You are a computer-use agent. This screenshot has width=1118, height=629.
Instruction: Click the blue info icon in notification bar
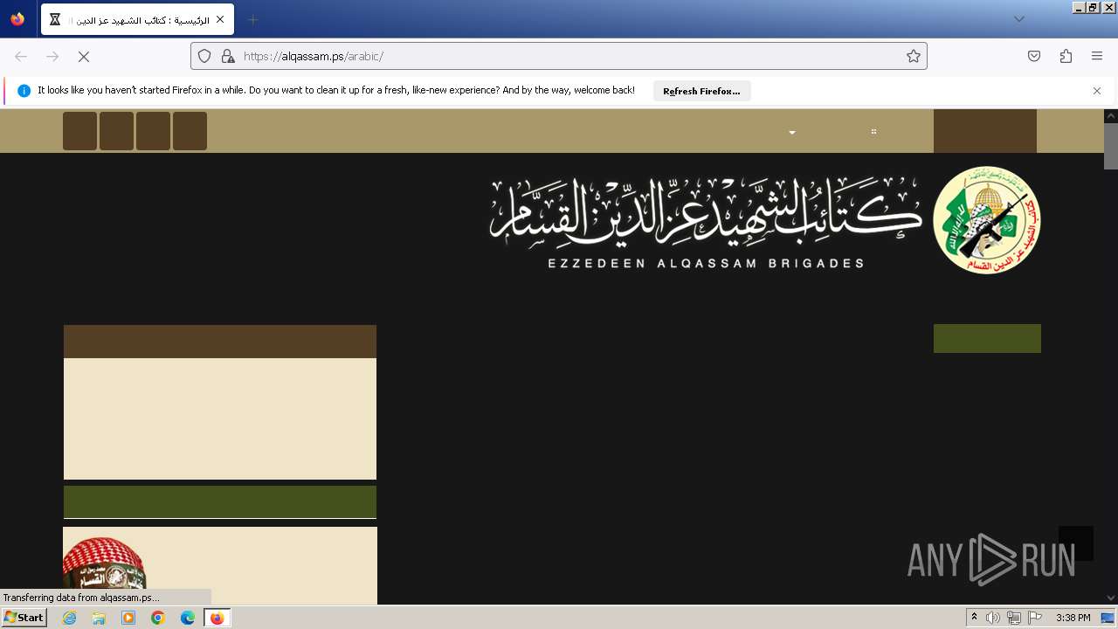[24, 91]
